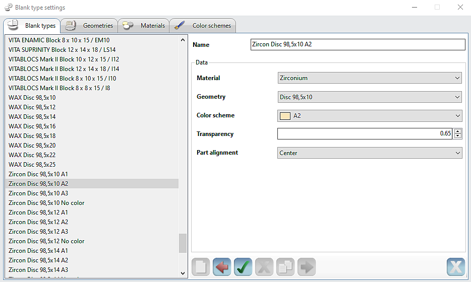Select VITA SUPRINITY Block 12 x 14 x 18 / LS14
This screenshot has height=282, width=471.
pyautogui.click(x=92, y=50)
